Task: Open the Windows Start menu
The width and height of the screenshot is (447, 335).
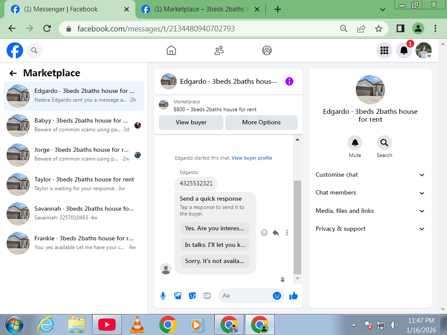Action: point(14,325)
